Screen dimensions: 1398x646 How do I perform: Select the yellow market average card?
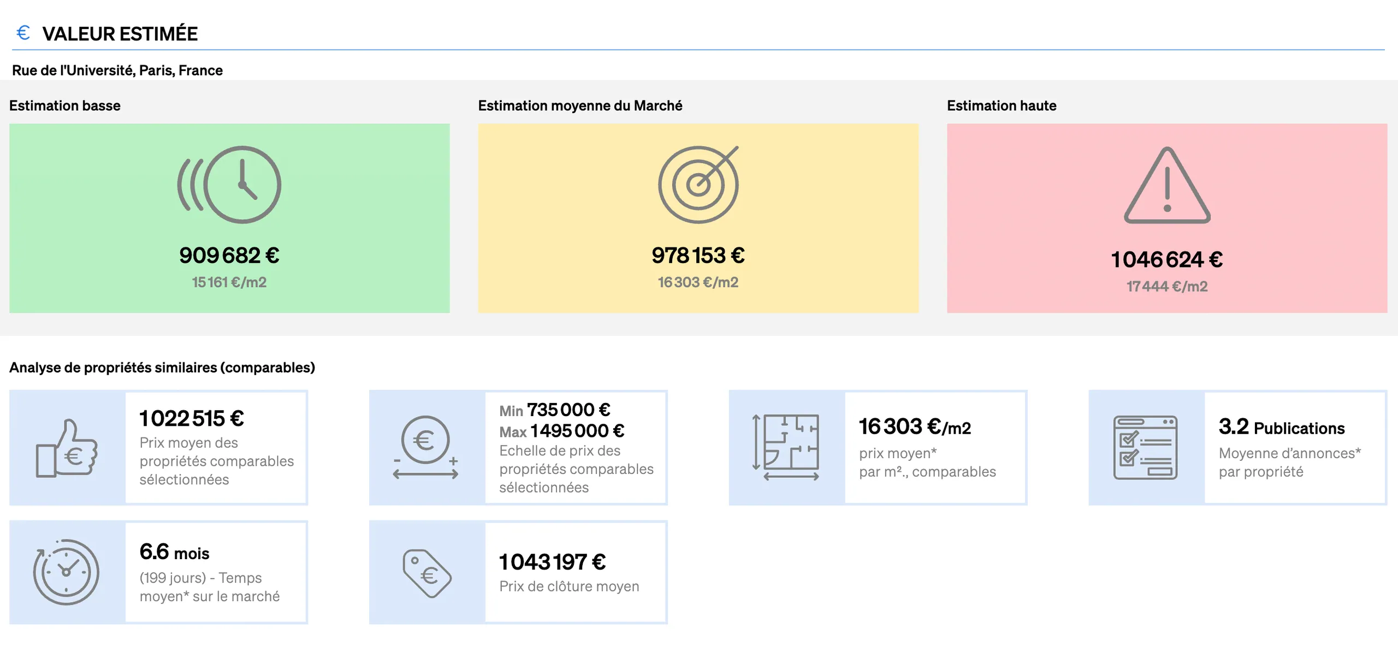point(698,218)
